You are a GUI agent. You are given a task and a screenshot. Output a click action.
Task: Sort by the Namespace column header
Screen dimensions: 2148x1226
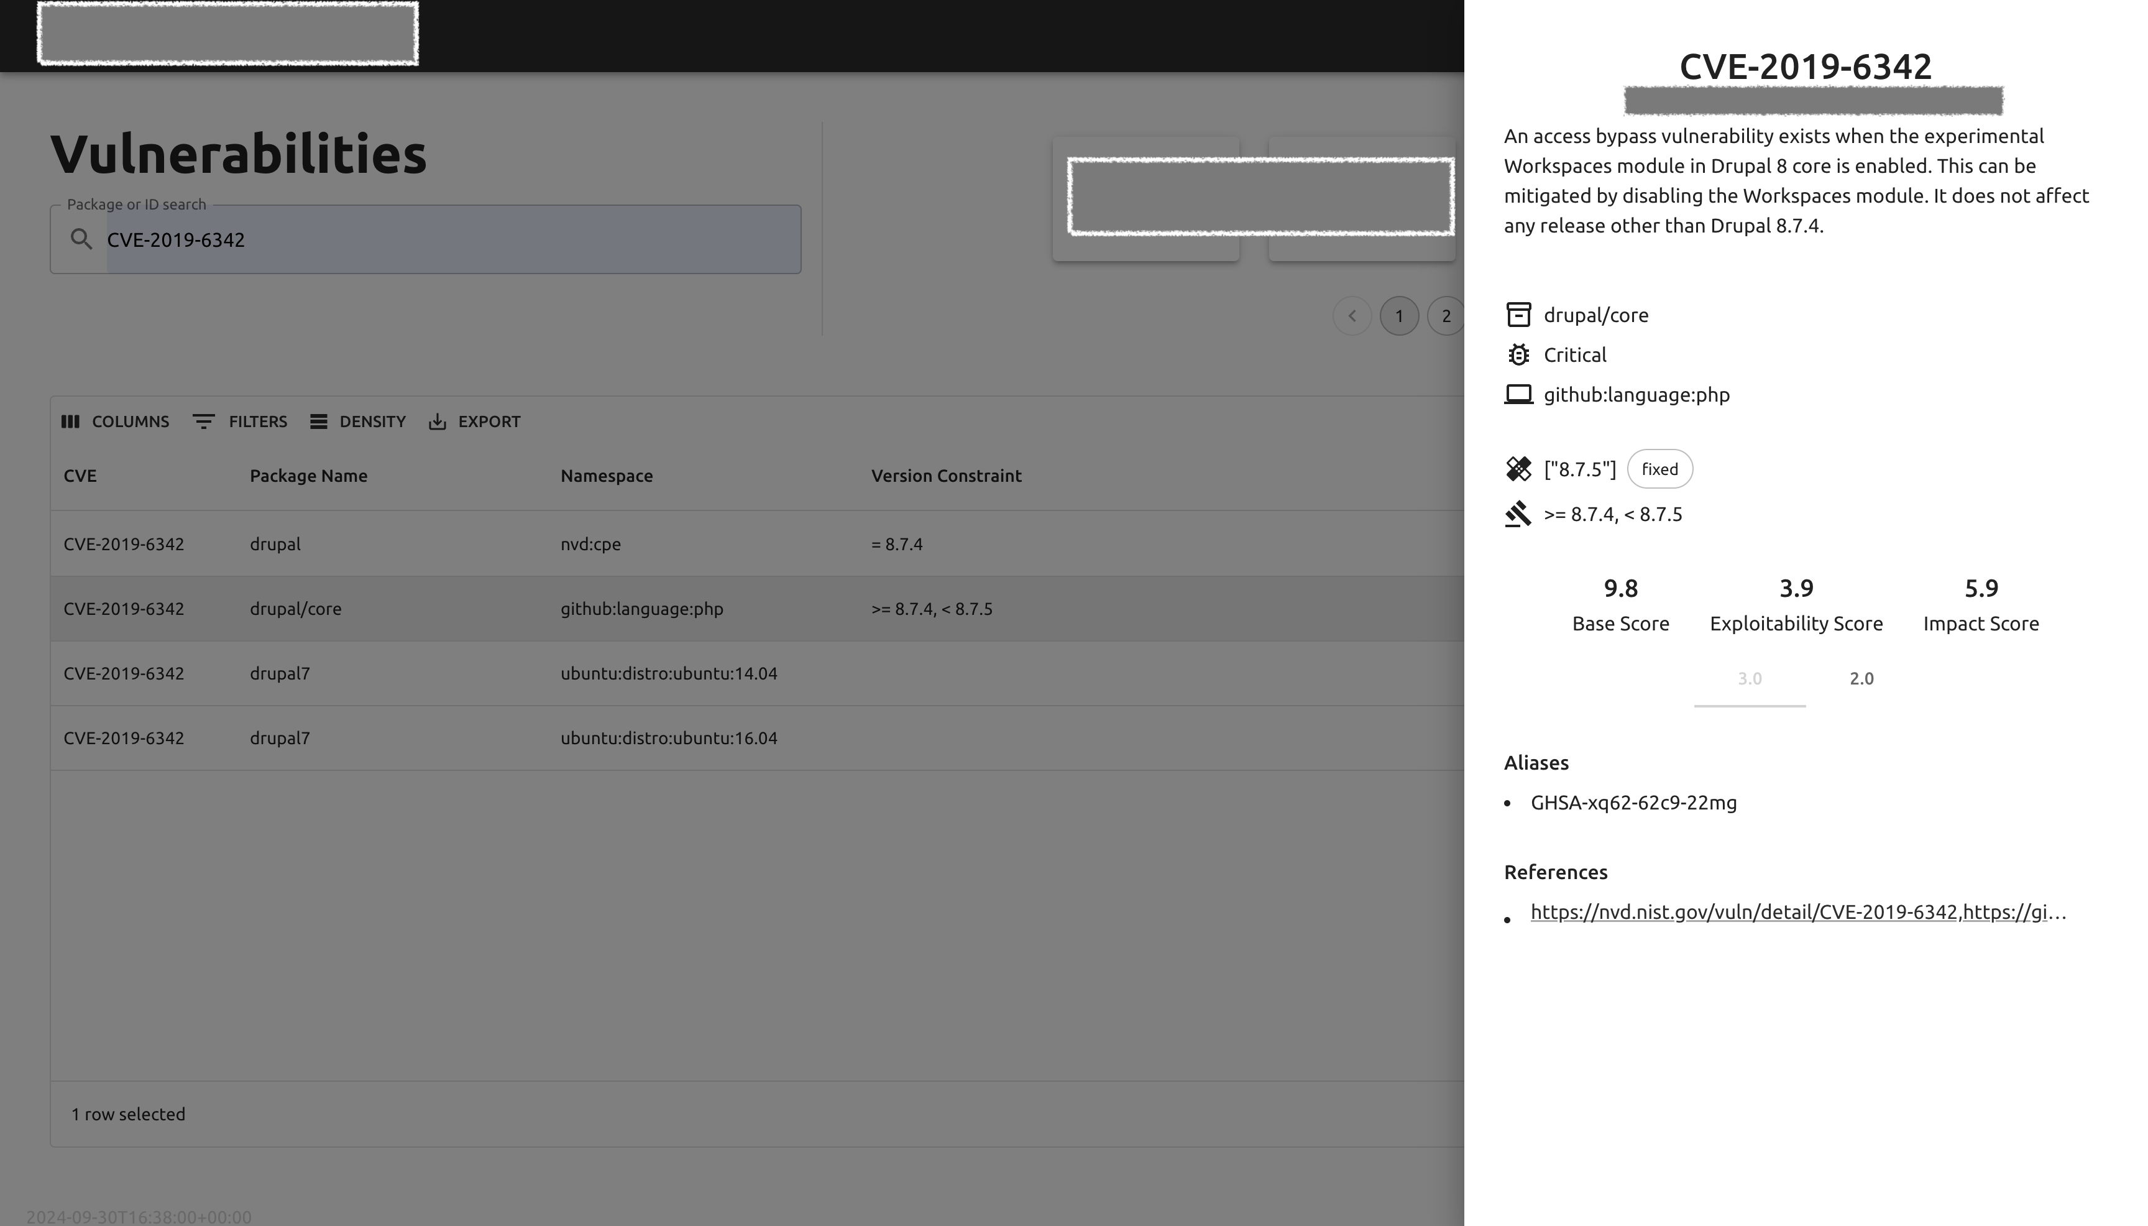[606, 476]
